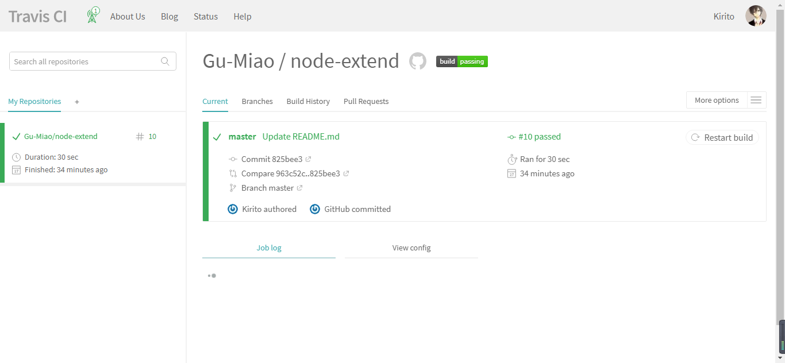
Task: Restart the build
Action: point(722,137)
